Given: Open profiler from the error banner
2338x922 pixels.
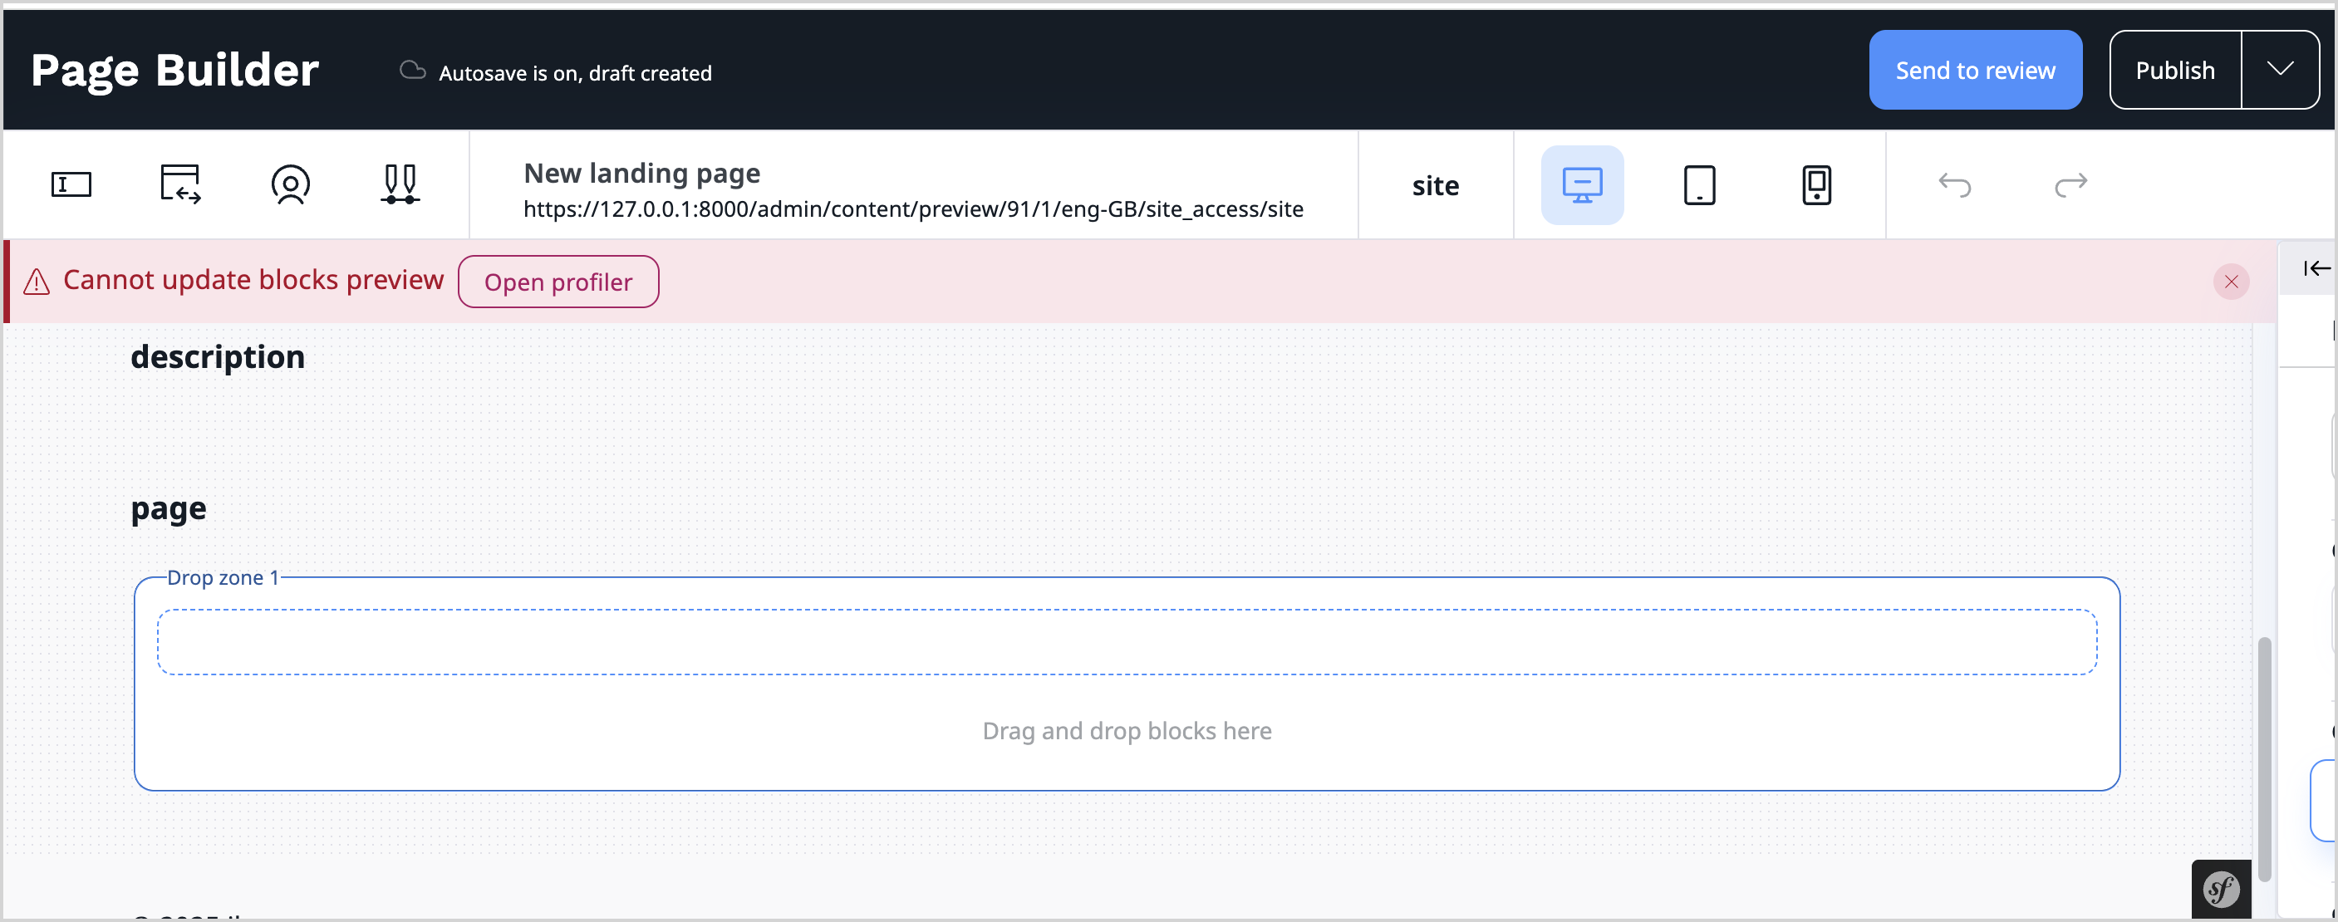Looking at the screenshot, I should point(558,282).
